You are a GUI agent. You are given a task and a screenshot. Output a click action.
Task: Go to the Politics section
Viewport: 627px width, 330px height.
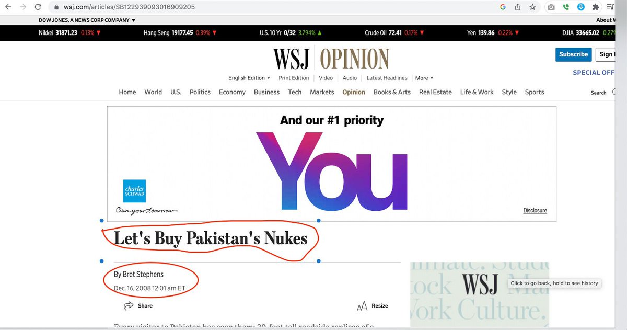(200, 92)
